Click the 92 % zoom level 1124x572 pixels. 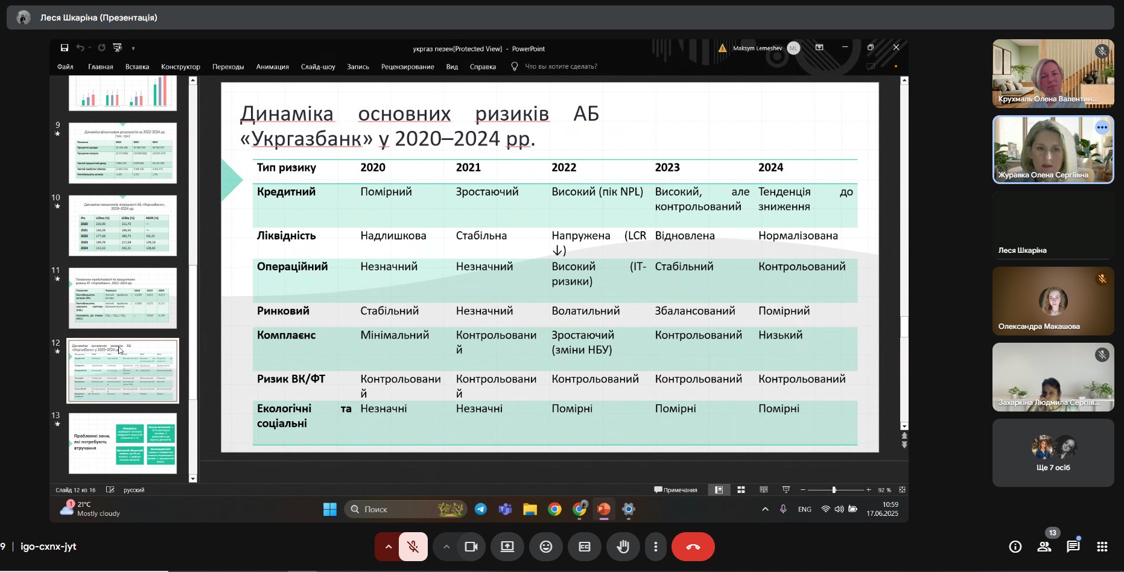coord(884,490)
